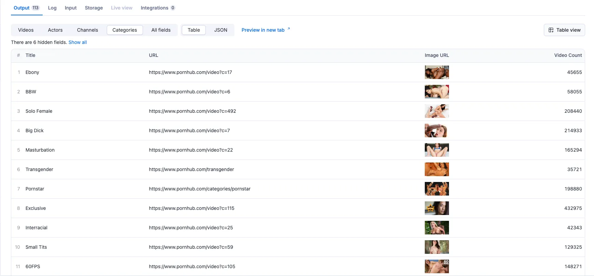Viewport: 594px width, 276px height.
Task: Select the Channels view filter
Action: pos(88,30)
